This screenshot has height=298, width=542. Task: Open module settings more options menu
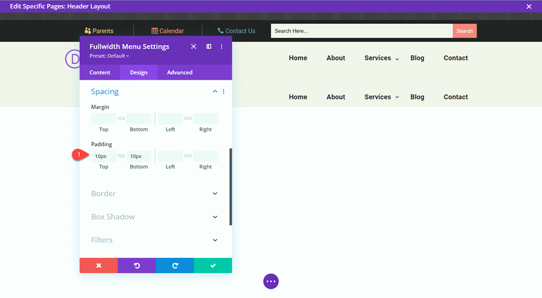221,46
